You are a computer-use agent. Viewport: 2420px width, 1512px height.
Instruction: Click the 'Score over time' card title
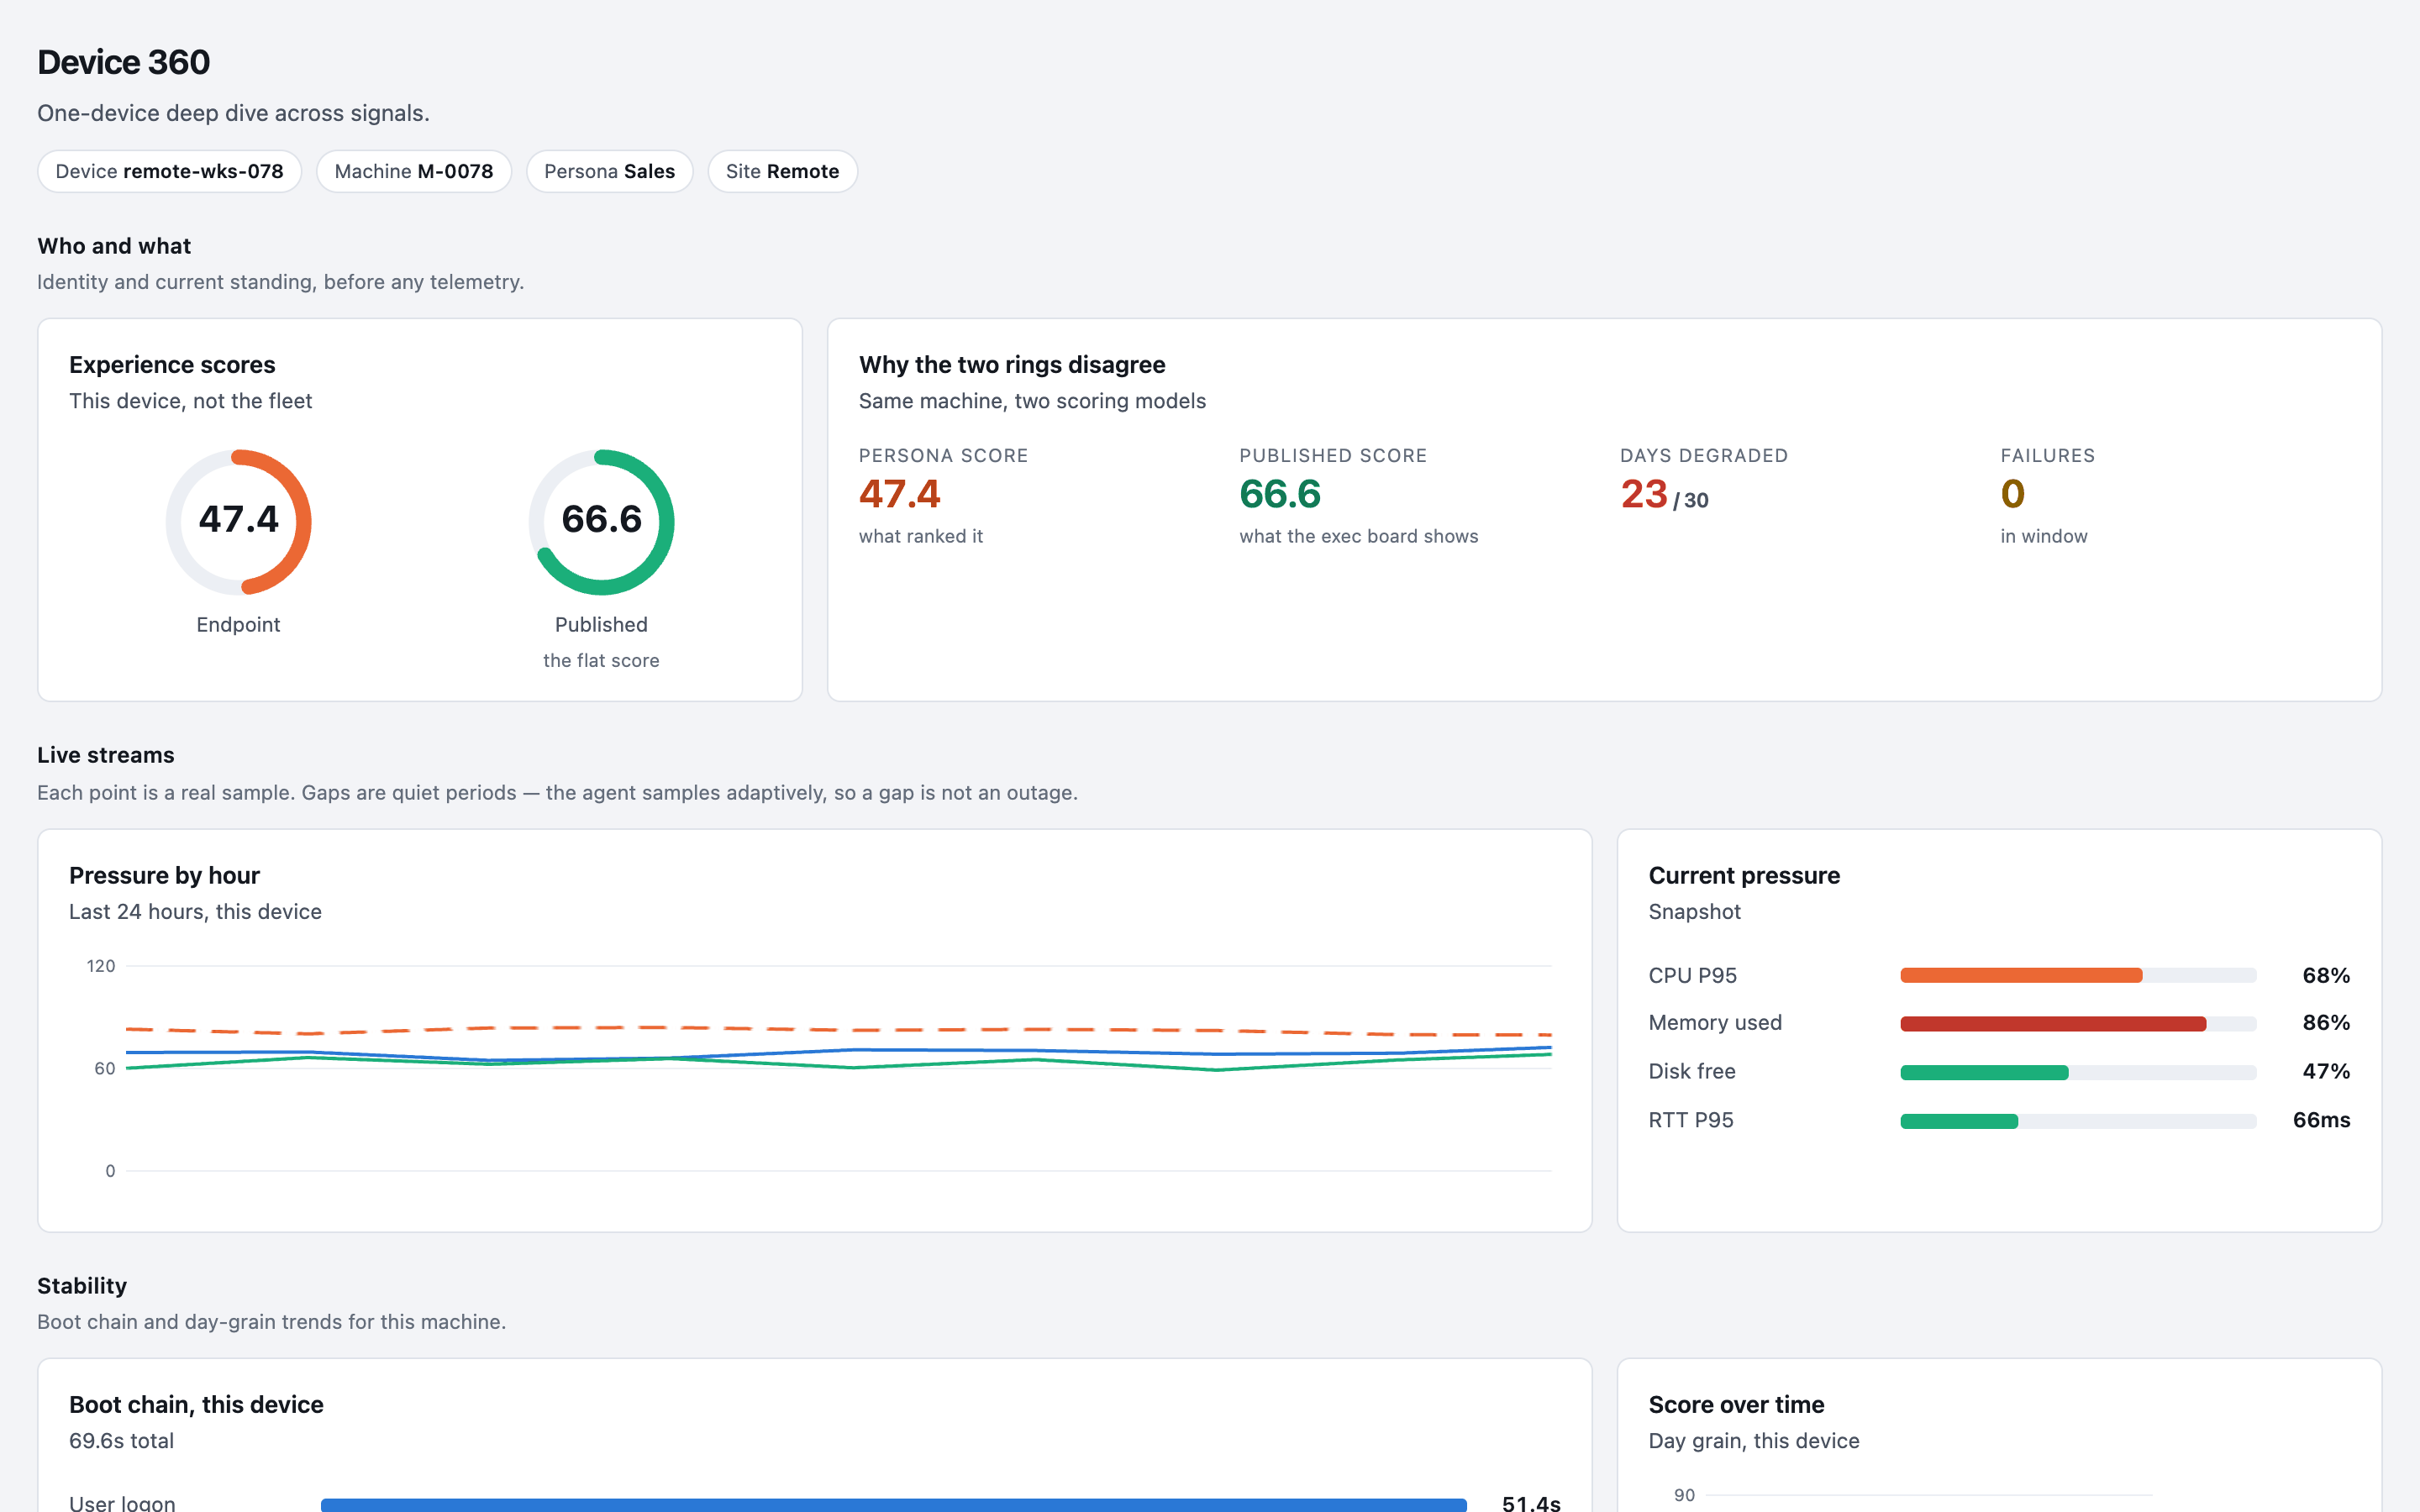coord(1736,1404)
